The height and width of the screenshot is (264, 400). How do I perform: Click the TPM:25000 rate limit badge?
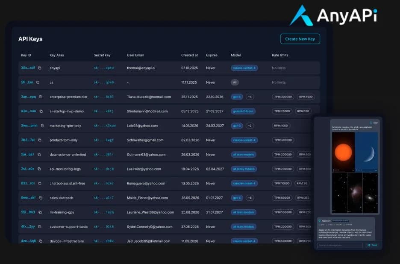click(282, 111)
